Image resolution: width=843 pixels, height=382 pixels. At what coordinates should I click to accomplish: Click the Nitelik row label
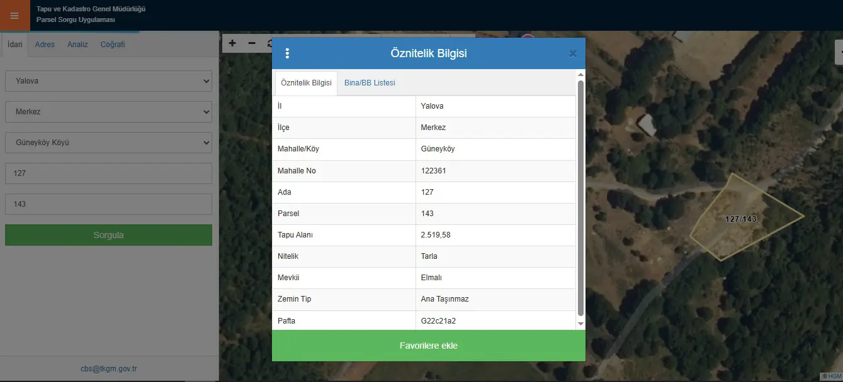point(288,256)
